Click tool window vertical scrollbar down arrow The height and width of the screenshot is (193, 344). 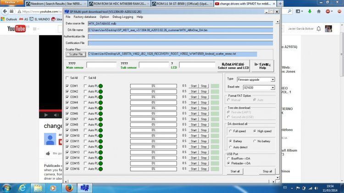coord(277,177)
